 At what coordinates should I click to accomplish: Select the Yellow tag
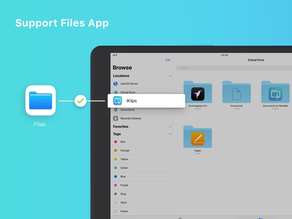point(142,159)
